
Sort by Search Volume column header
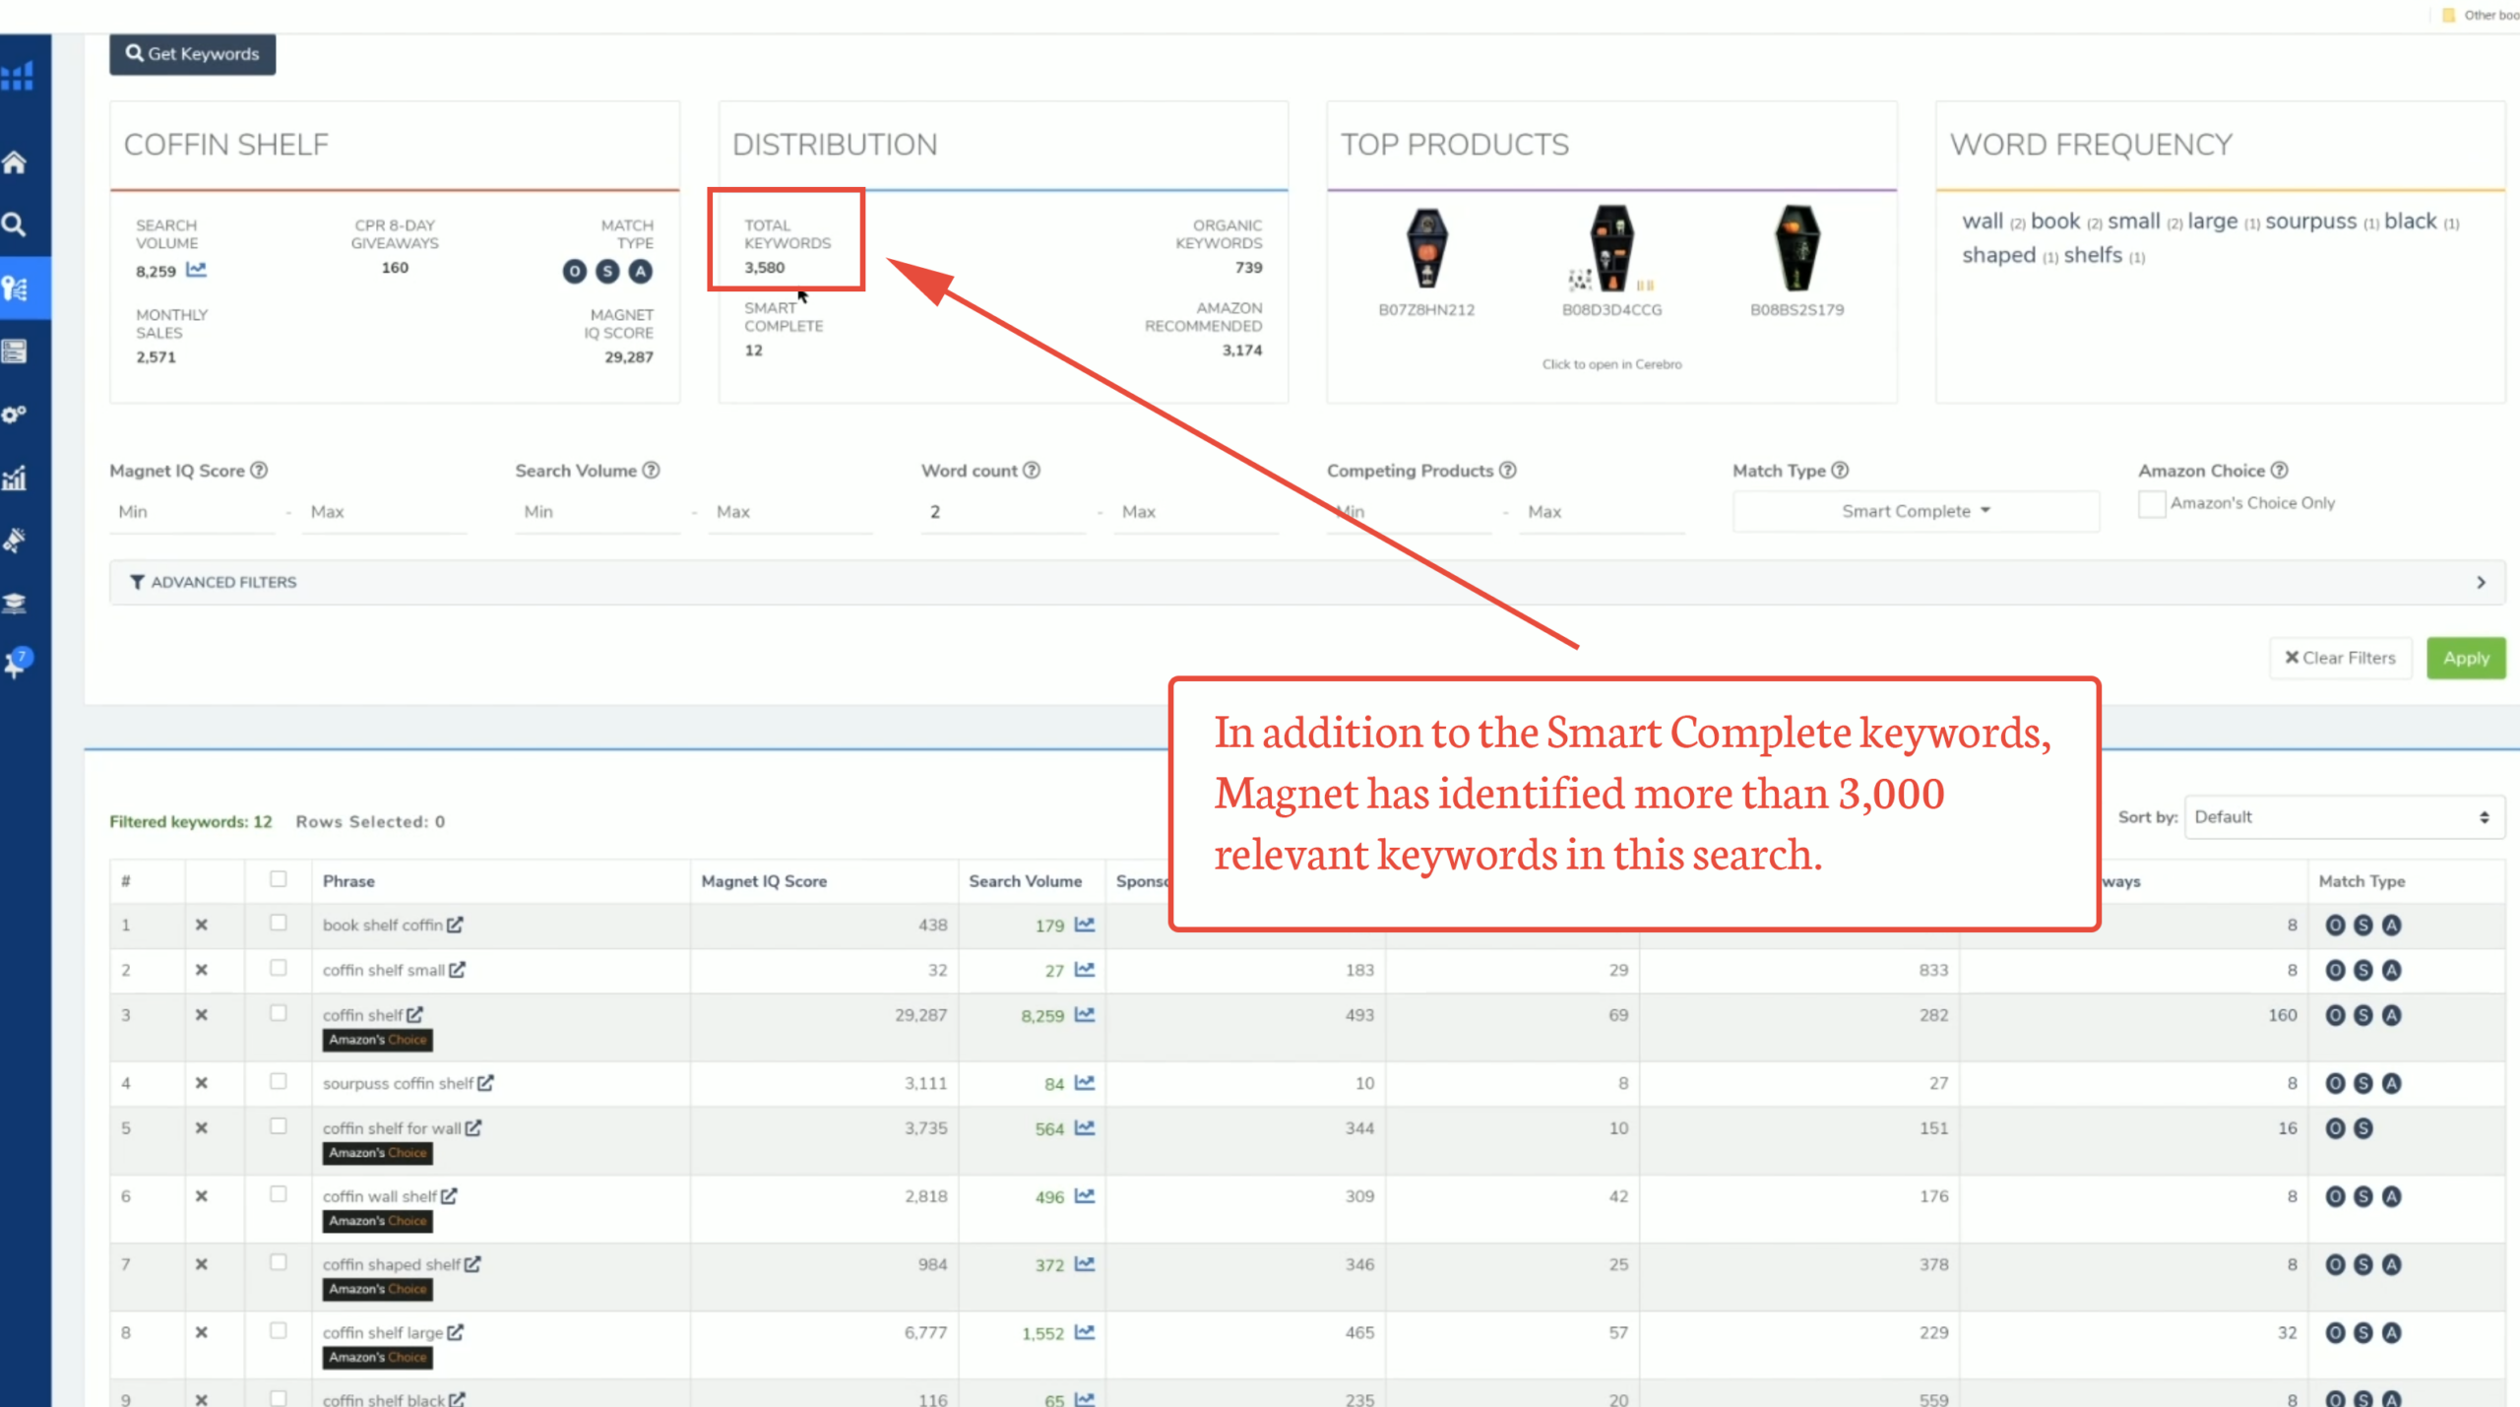(x=1025, y=881)
